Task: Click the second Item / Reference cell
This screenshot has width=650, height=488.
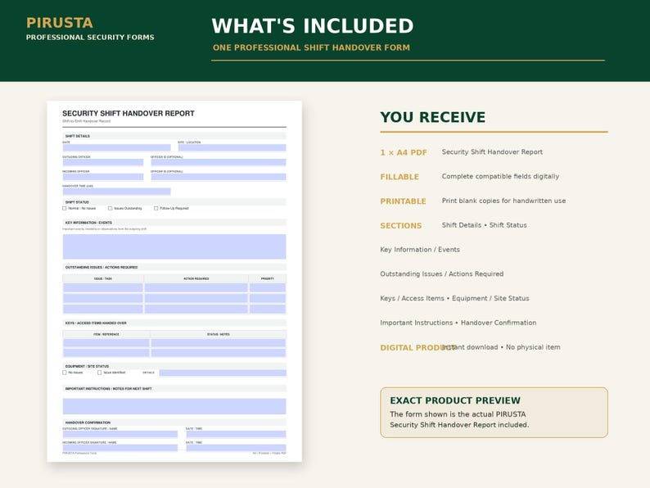Action: pyautogui.click(x=106, y=353)
